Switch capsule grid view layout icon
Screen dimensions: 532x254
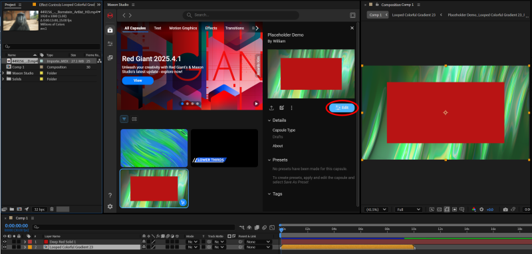(134, 119)
